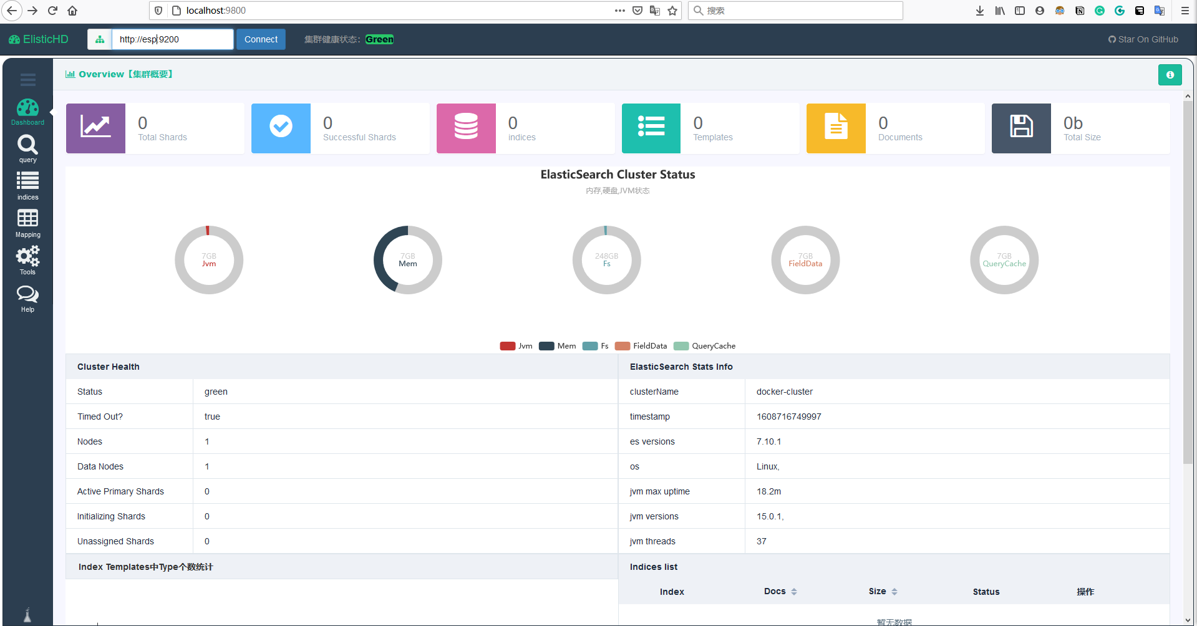Open browser application menu

[x=1185, y=11]
